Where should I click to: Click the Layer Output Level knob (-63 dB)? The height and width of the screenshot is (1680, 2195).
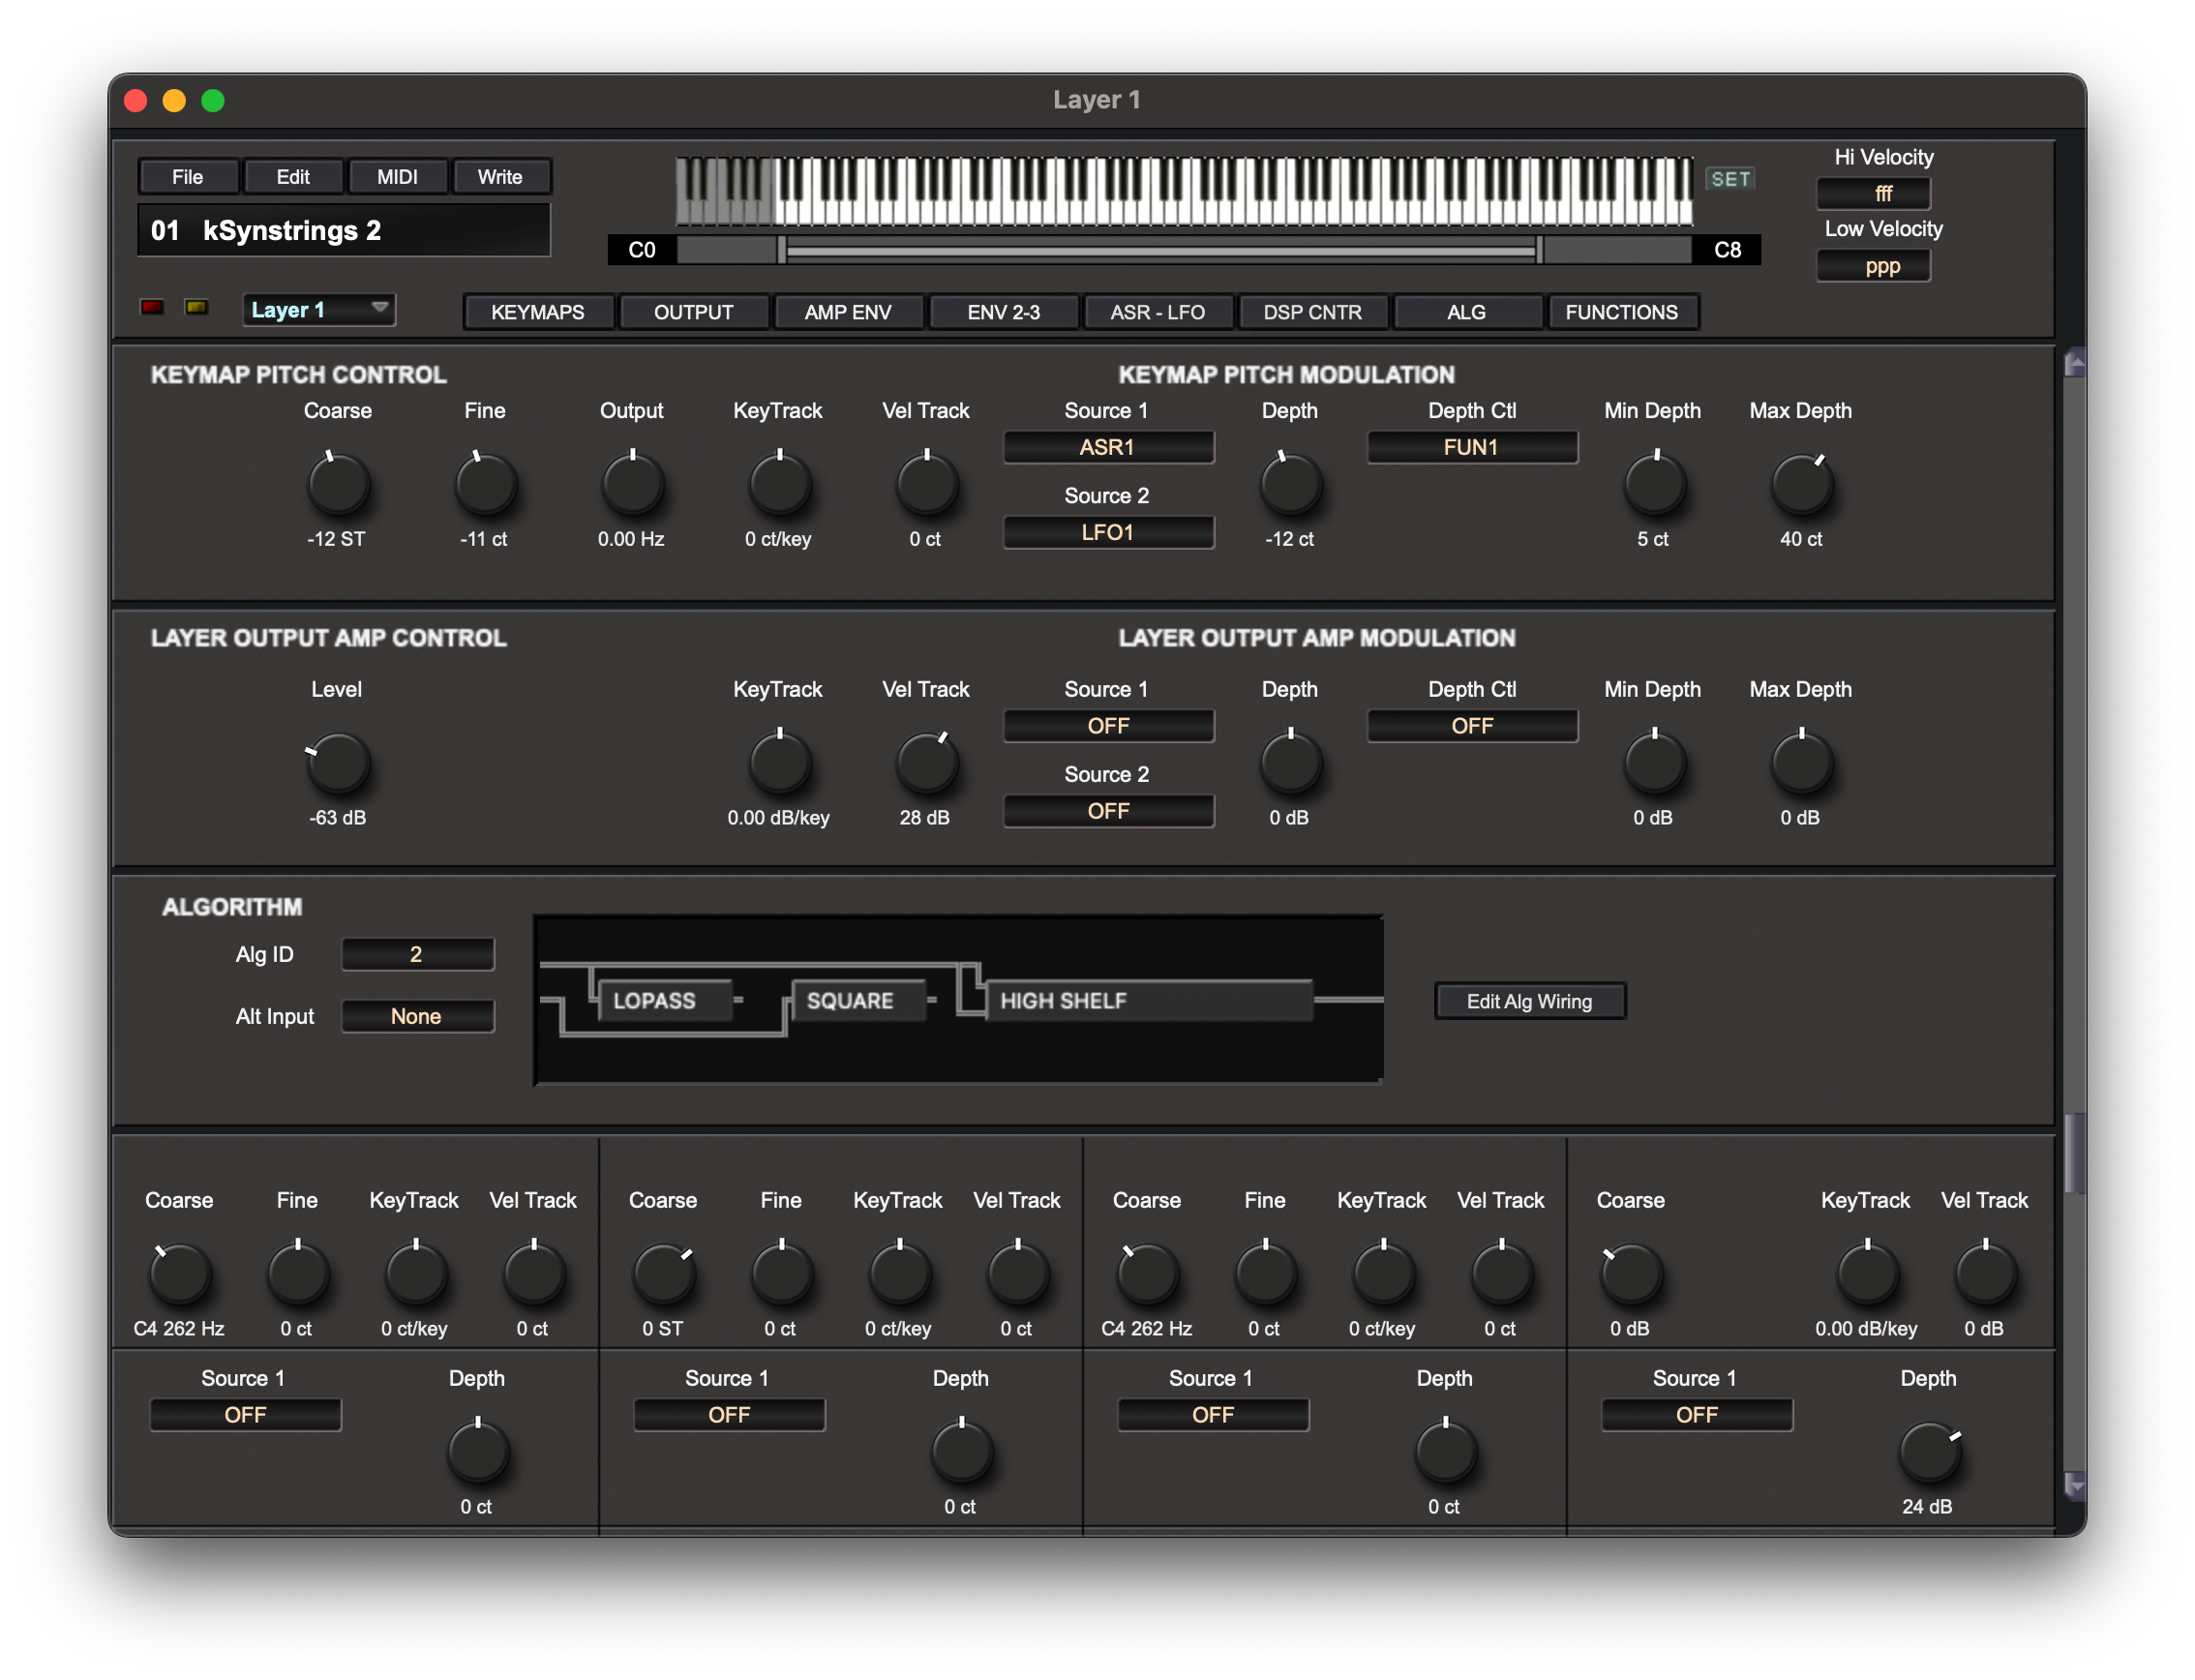pyautogui.click(x=338, y=764)
